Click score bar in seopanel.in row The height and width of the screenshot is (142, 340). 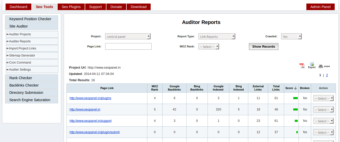[296, 109]
